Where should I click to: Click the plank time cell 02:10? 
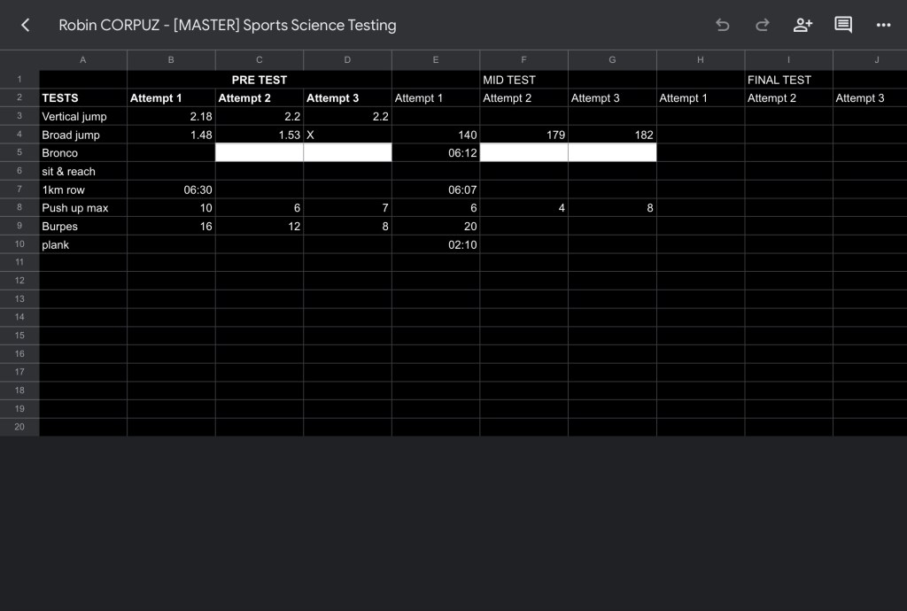coord(436,244)
